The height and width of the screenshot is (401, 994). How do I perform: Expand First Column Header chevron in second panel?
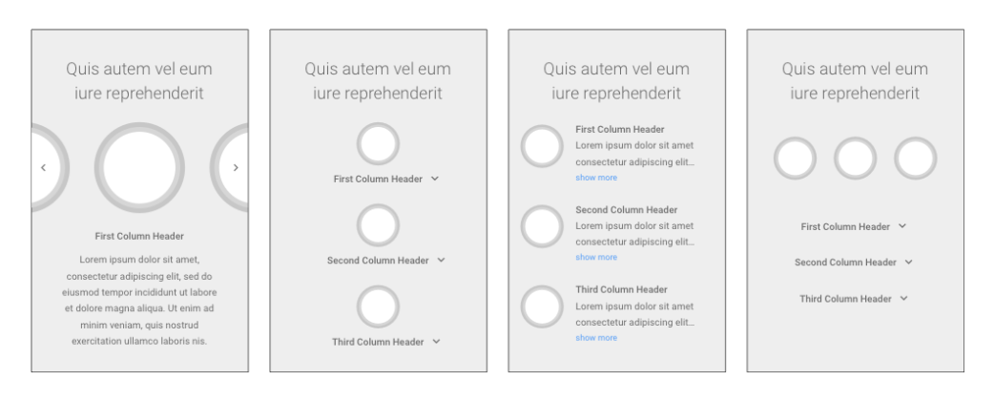[435, 179]
